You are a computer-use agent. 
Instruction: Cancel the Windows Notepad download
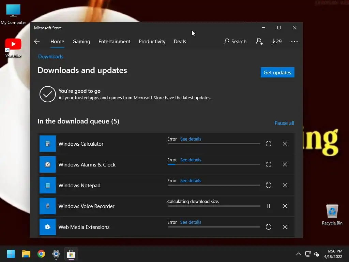pyautogui.click(x=285, y=185)
